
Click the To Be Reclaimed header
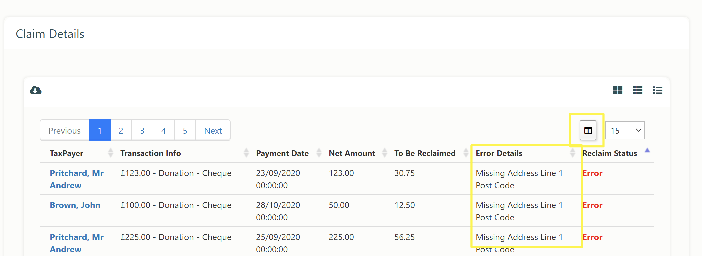pos(425,153)
